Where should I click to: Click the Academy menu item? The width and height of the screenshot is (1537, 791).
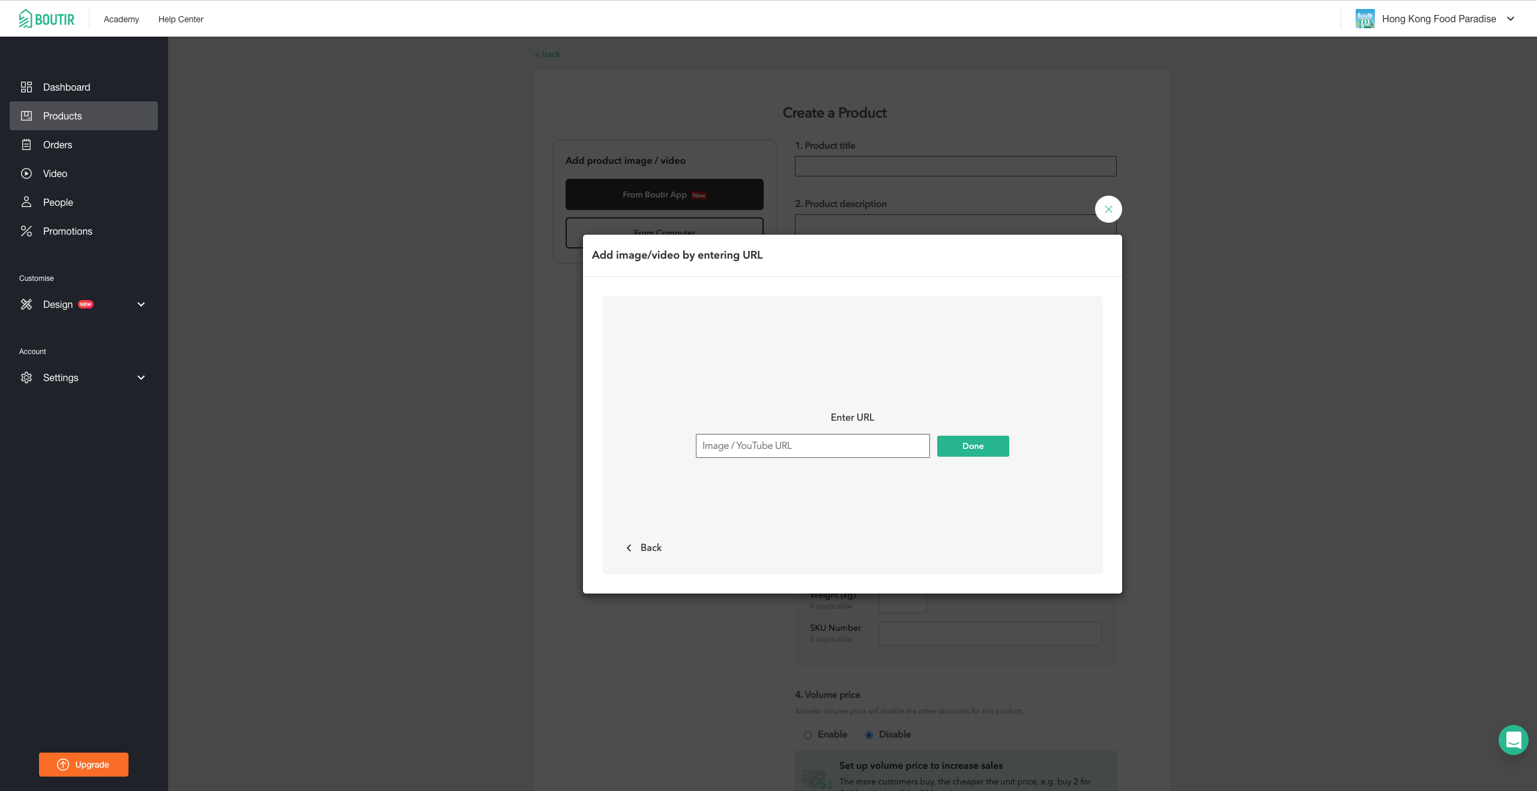[121, 18]
